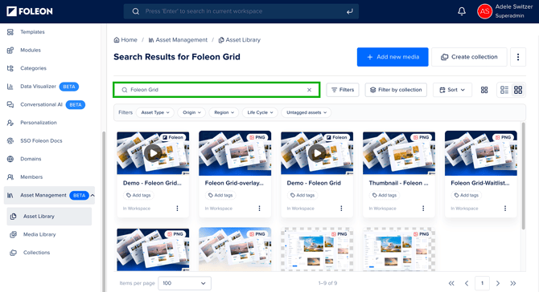Expand the Origin filter

(x=191, y=112)
